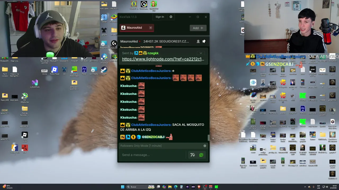339x190 pixels.
Task: Open the LetsView desktop icon
Action: coord(253,84)
